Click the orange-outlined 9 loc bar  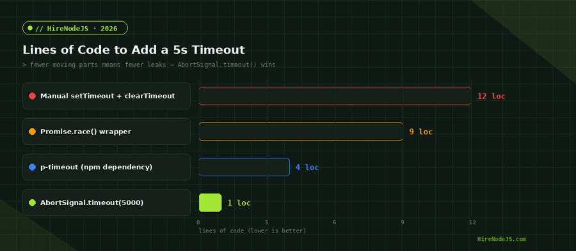(301, 132)
